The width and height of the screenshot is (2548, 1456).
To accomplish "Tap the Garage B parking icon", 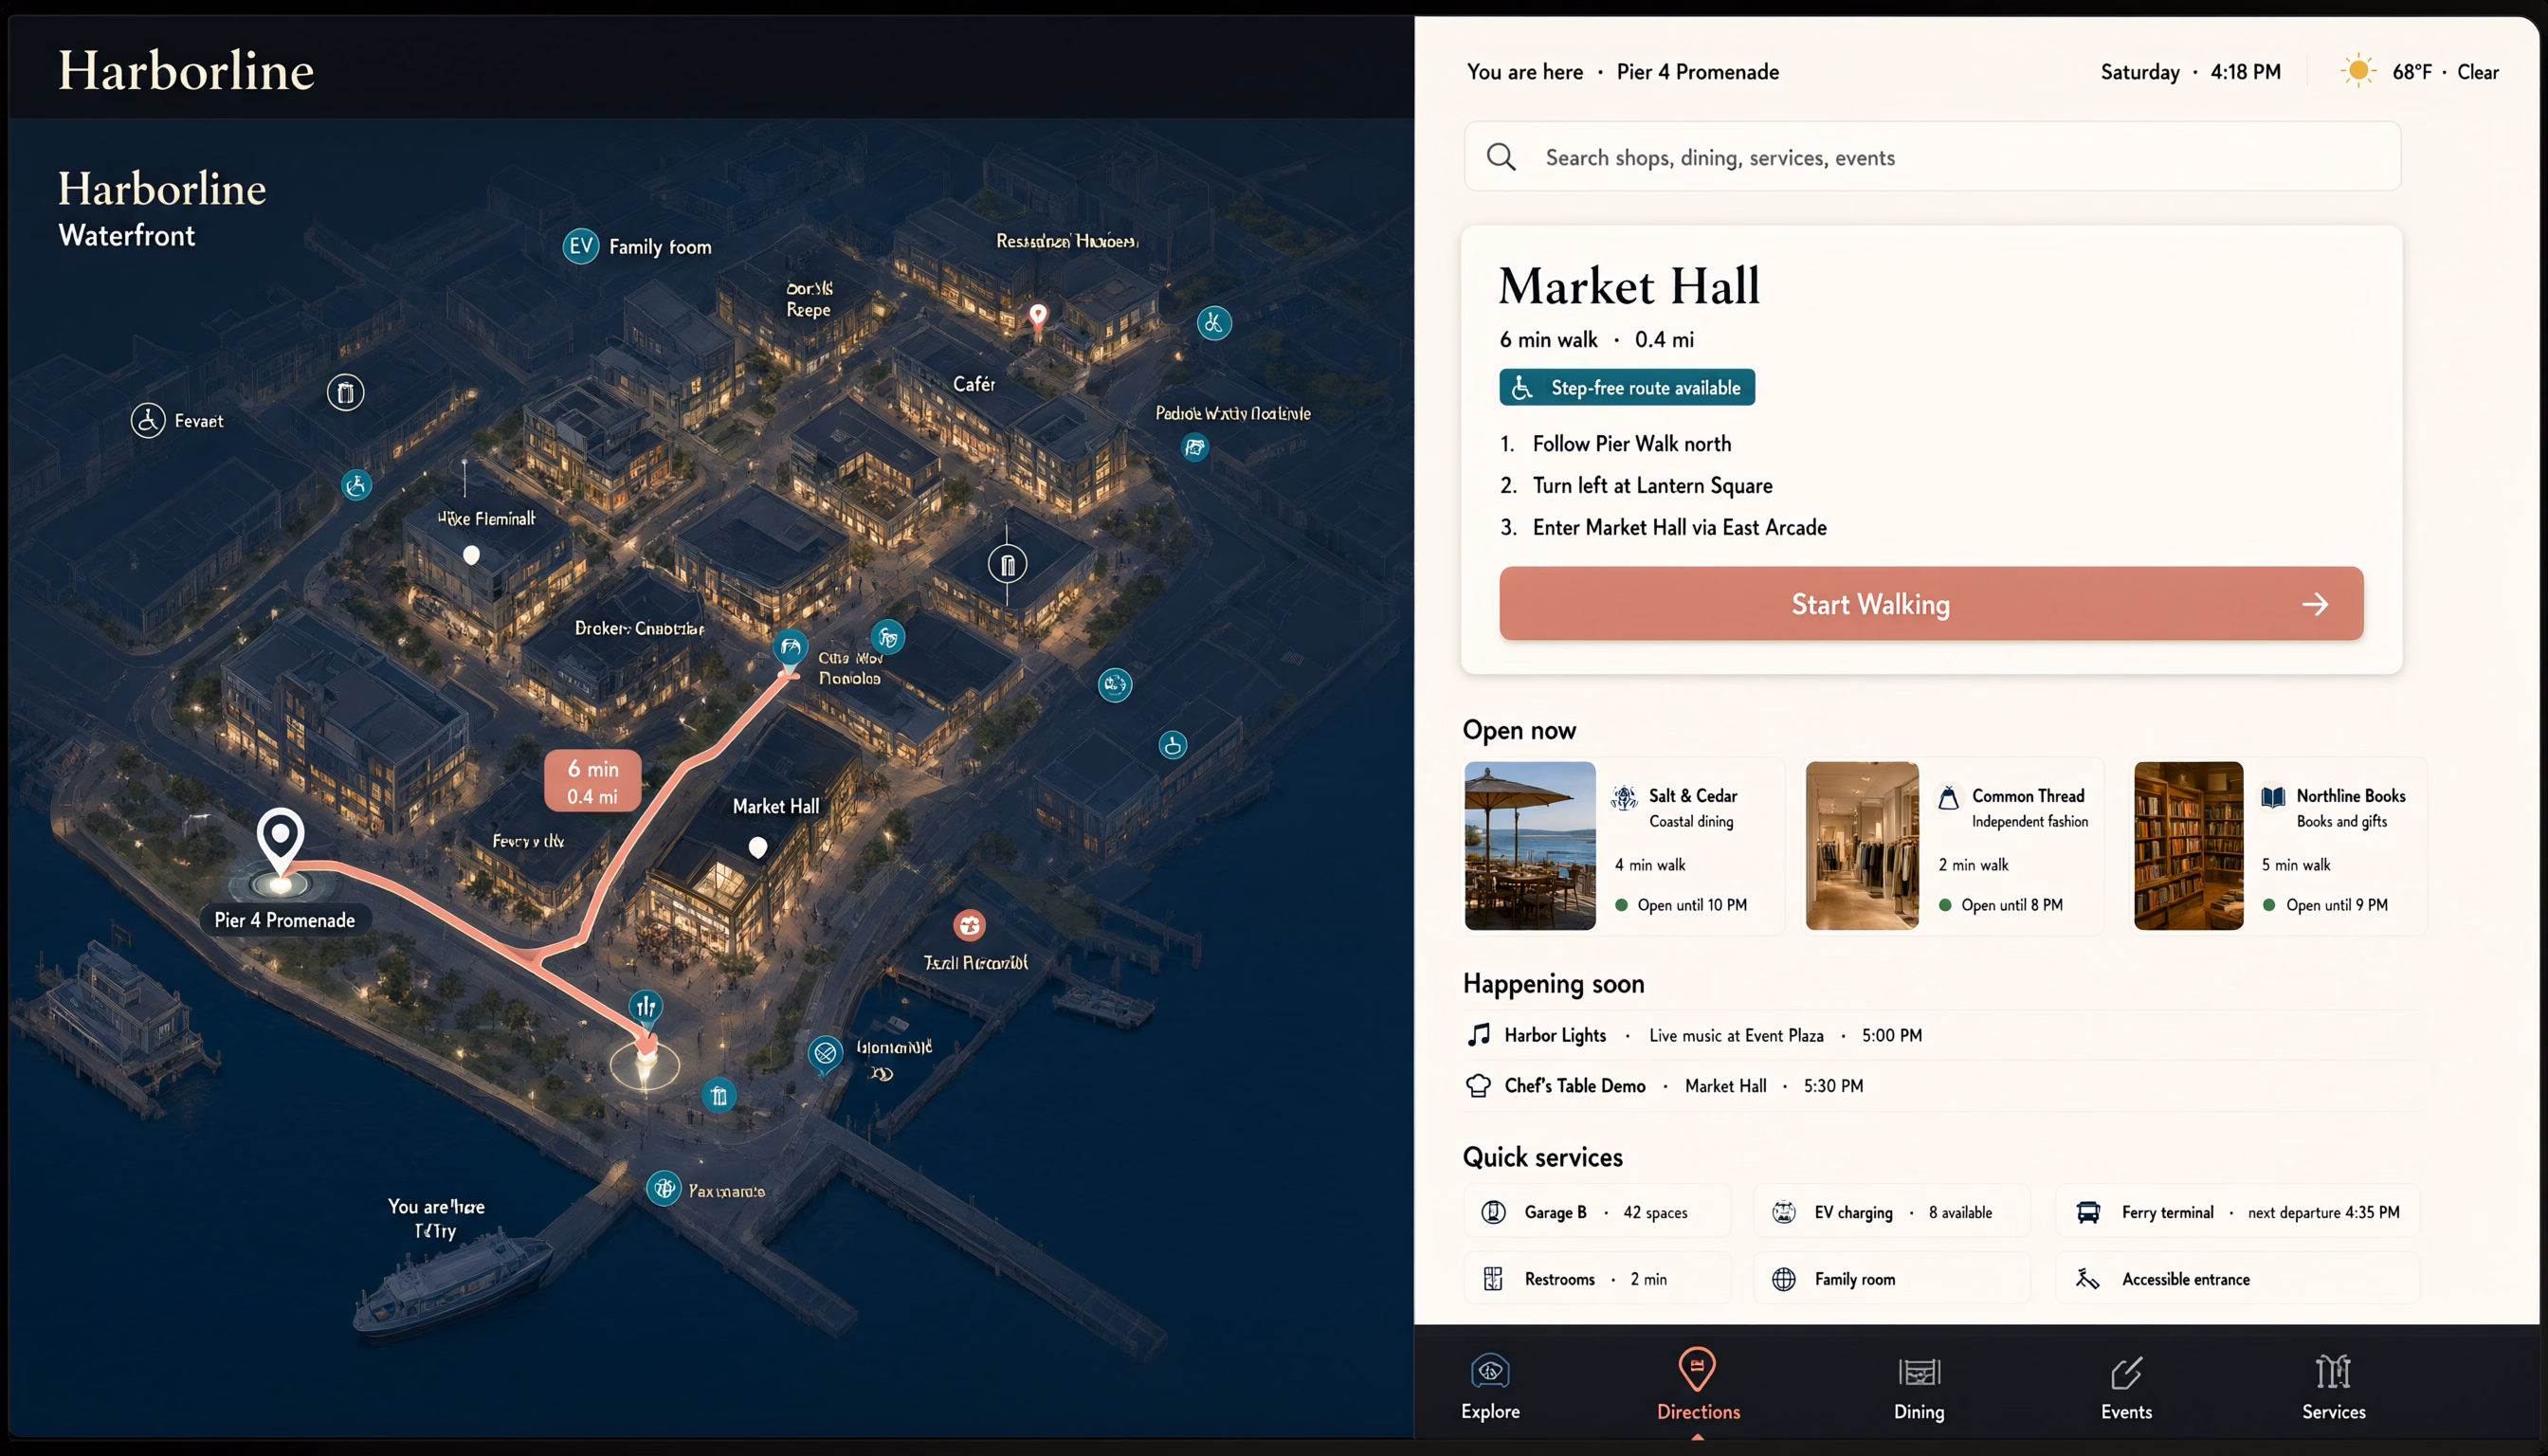I will pos(1494,1212).
